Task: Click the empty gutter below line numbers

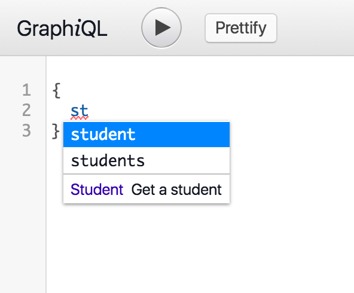Action: point(23,215)
